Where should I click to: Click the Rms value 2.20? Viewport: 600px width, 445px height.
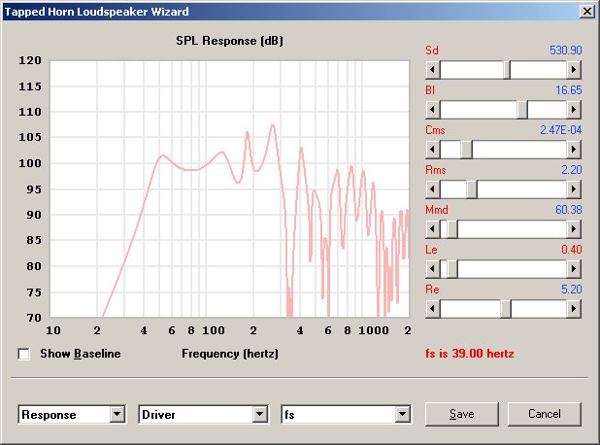pos(572,170)
